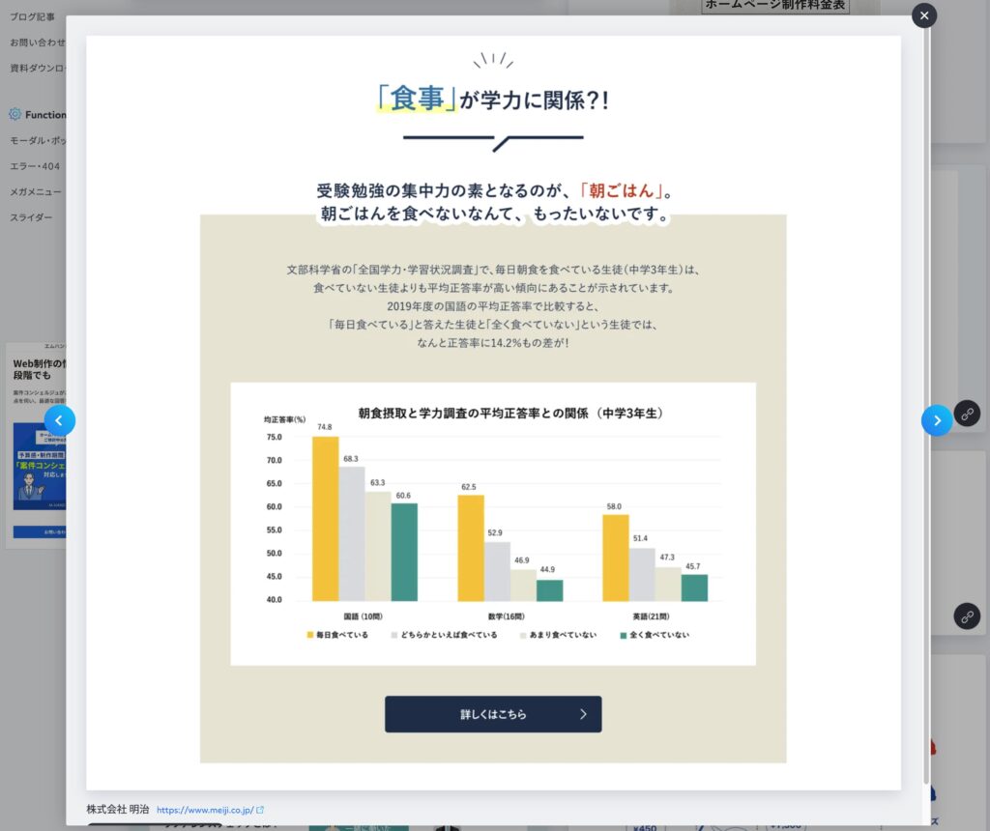
Task: Click the upper link chain icon on right
Action: tap(967, 414)
